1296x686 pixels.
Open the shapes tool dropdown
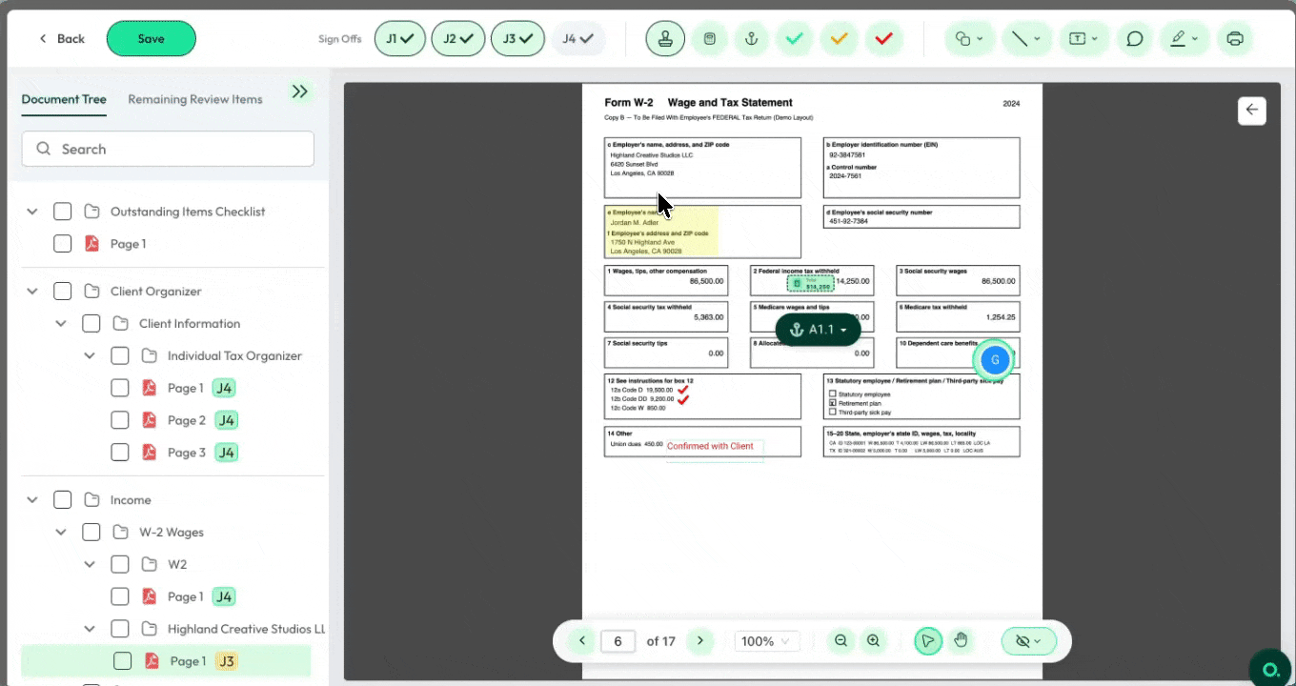(x=969, y=39)
